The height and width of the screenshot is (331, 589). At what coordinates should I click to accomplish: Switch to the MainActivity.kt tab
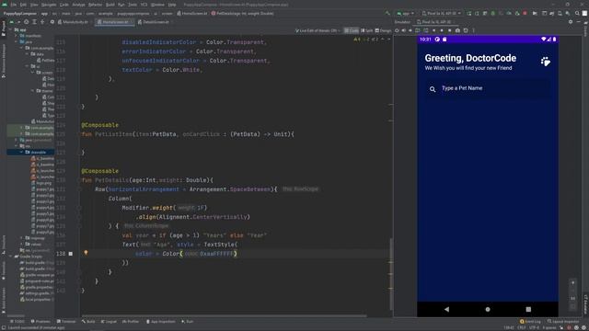(75, 22)
